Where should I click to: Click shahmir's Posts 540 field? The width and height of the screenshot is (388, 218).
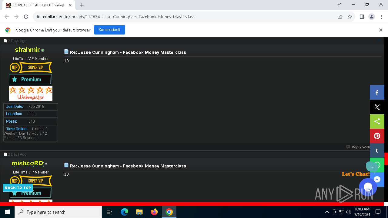click(31, 121)
